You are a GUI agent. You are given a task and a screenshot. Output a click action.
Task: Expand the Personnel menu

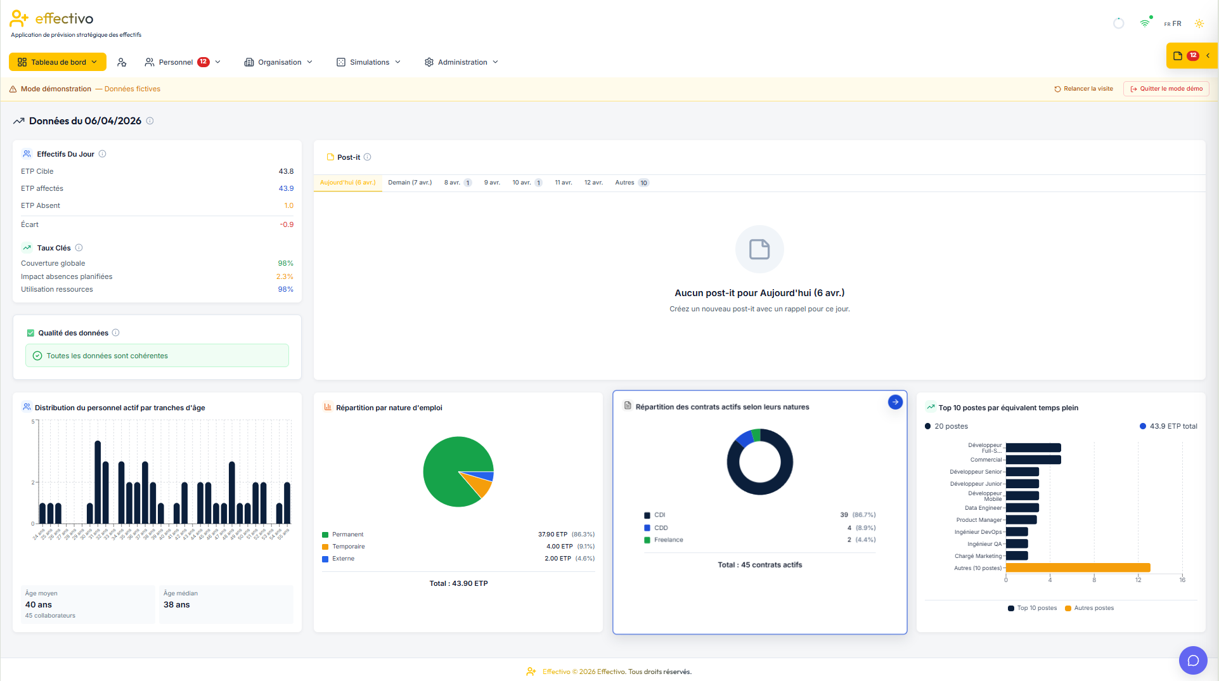183,62
